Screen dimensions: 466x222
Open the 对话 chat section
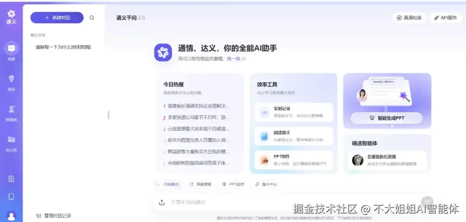(x=11, y=51)
